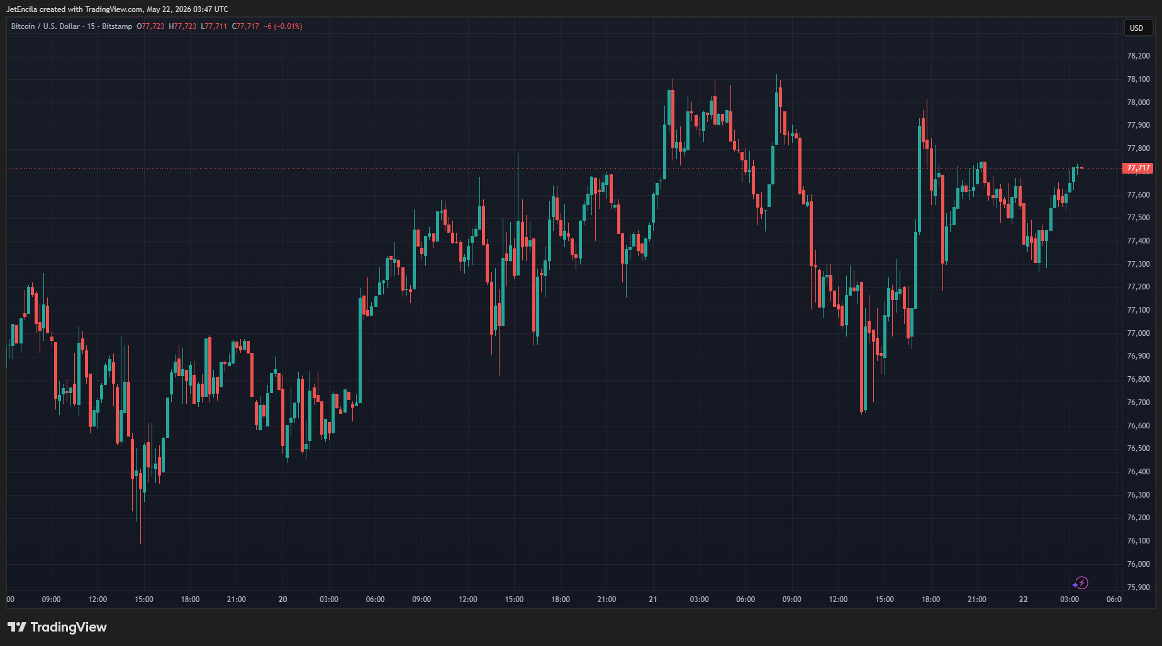Click the red 77,717 current price label

1138,168
